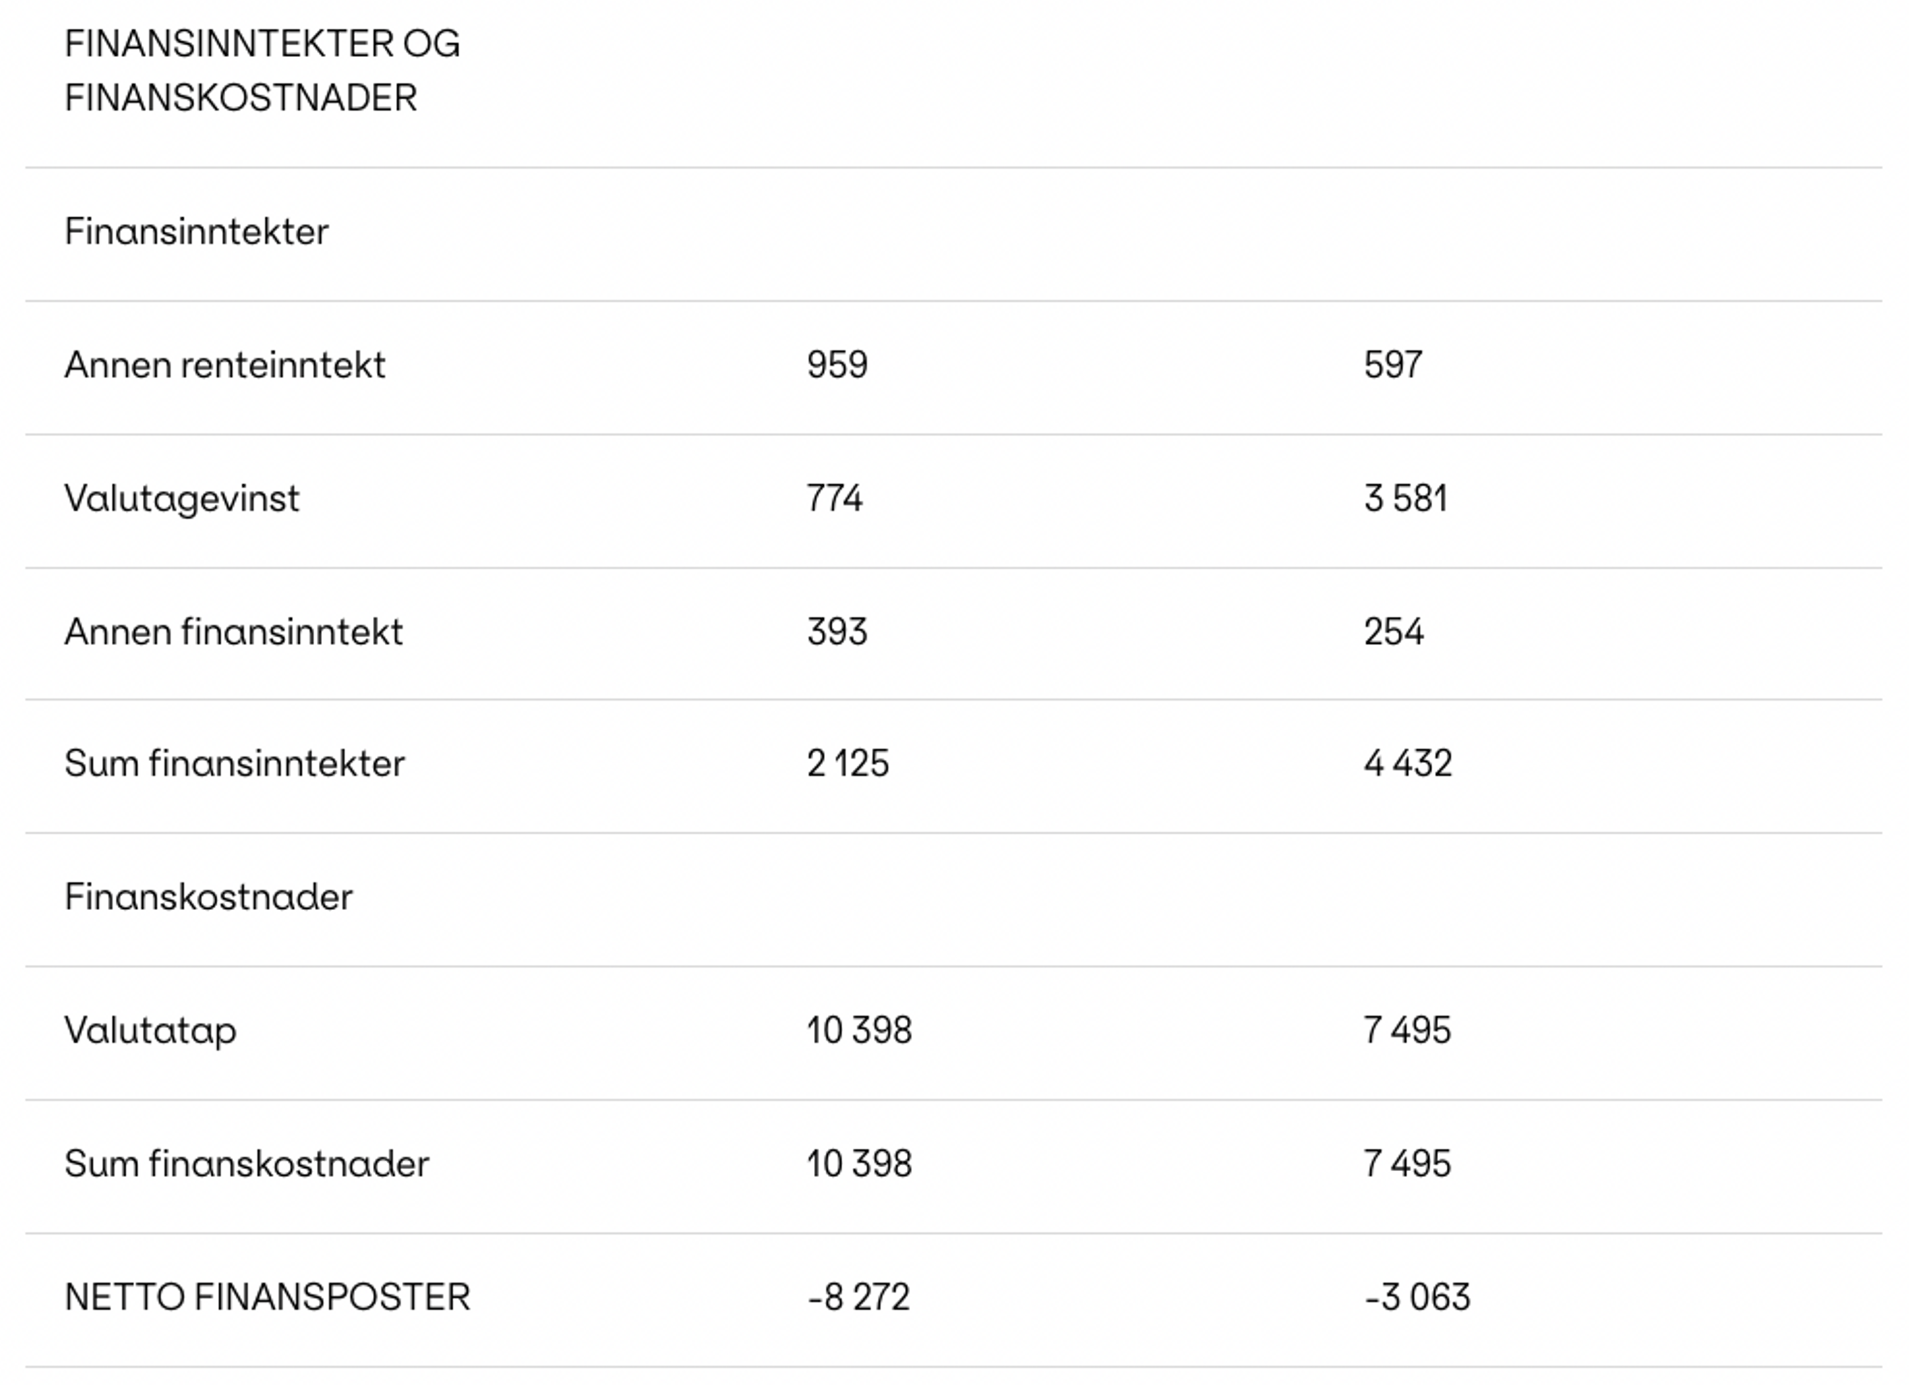Screen dimensions: 1909x1385
Task: Click the FINANSINNTEKTER OG FINANSKOSTNADER heading
Action: (262, 71)
